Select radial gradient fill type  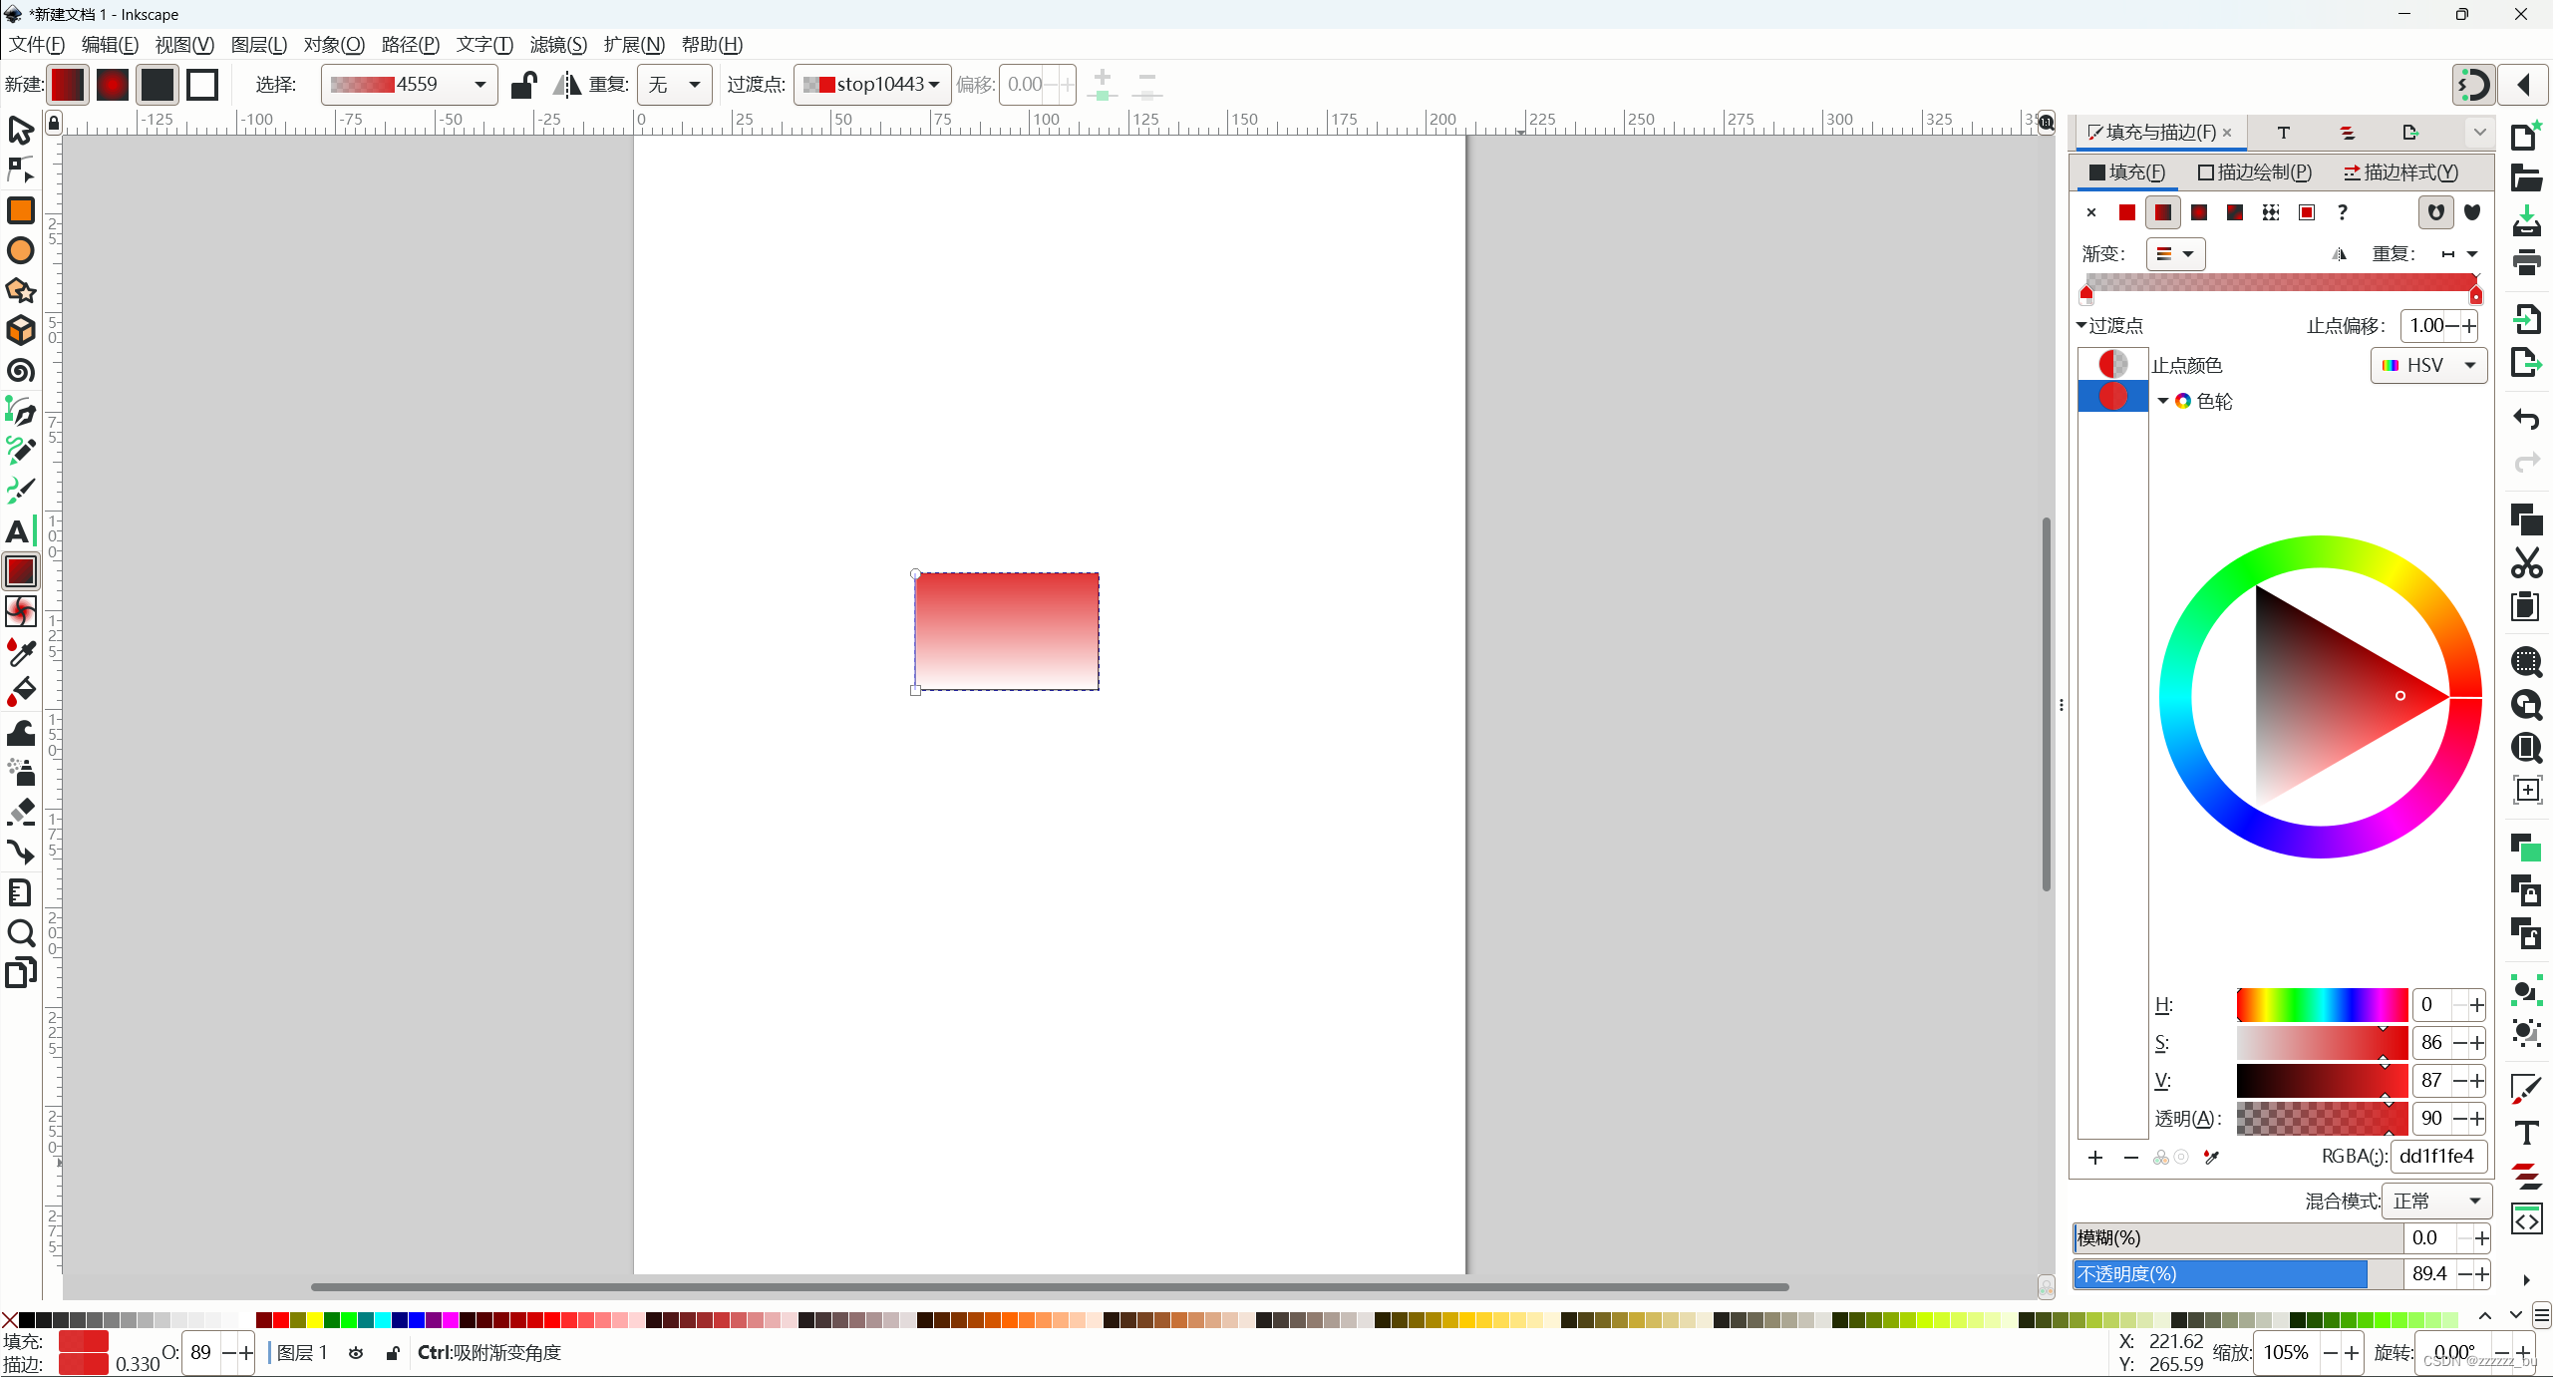(x=2198, y=212)
